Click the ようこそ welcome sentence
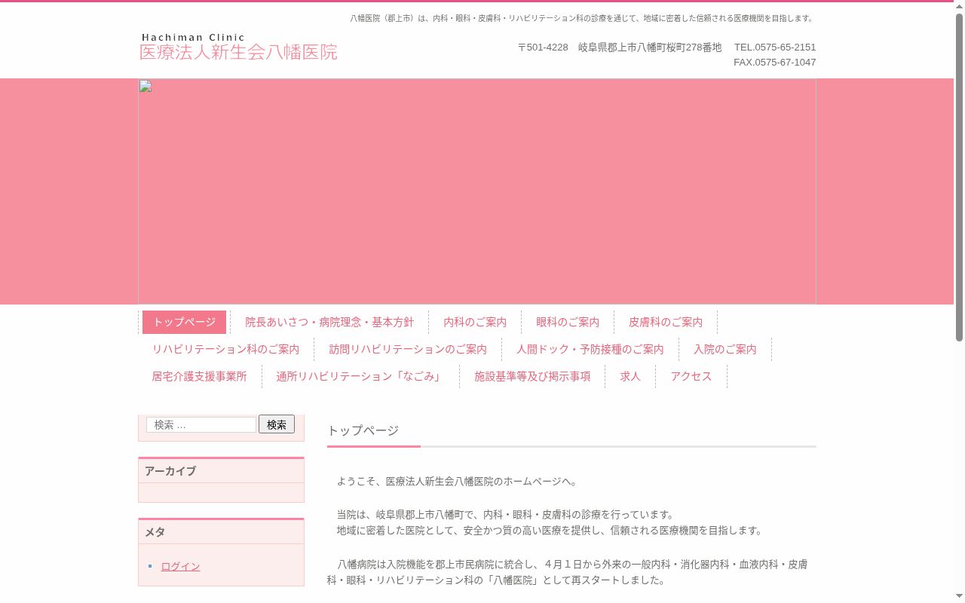965x603 pixels. coord(457,481)
